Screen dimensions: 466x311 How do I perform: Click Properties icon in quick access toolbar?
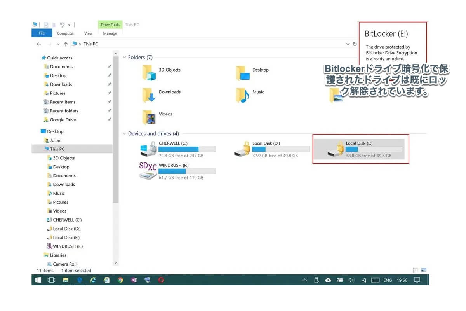(46, 24)
